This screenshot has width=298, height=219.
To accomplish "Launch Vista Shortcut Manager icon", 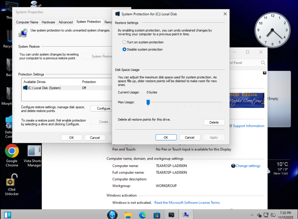I will (x=34, y=152).
